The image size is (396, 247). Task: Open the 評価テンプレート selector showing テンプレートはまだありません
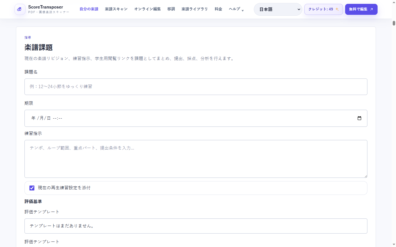(x=196, y=226)
